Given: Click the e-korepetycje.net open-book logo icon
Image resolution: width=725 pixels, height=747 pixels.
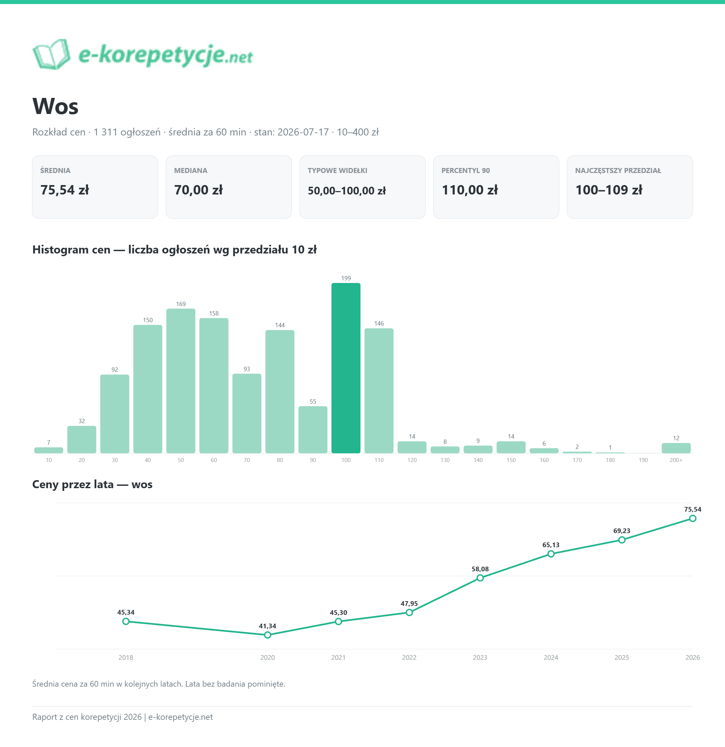Looking at the screenshot, I should click(x=51, y=54).
